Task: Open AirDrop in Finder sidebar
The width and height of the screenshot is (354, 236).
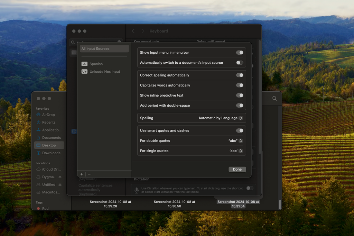Action: [x=48, y=115]
